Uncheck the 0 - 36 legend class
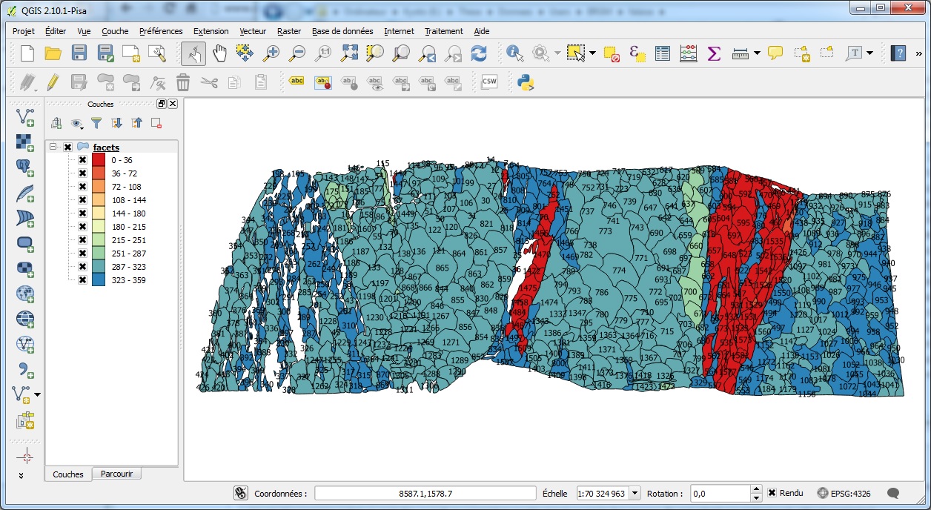 [82, 159]
